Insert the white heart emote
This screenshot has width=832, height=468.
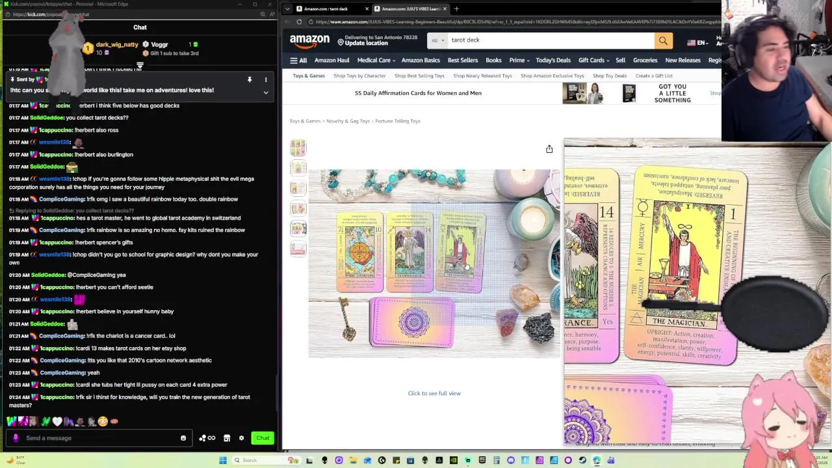click(57, 421)
